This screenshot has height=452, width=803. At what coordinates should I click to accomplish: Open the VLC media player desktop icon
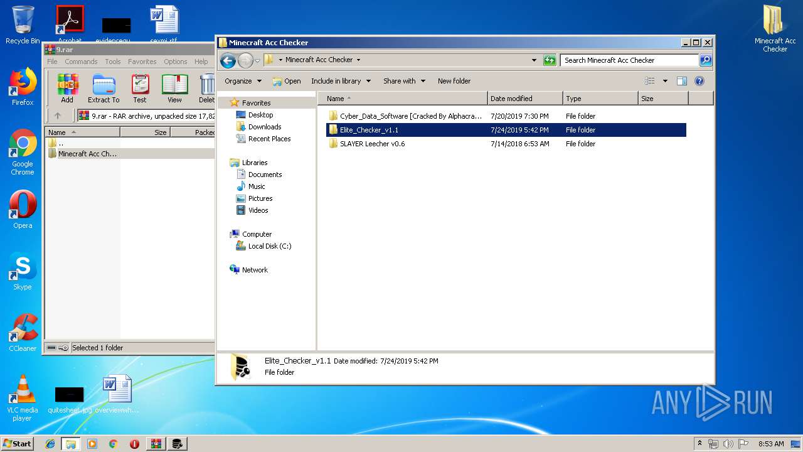click(23, 398)
